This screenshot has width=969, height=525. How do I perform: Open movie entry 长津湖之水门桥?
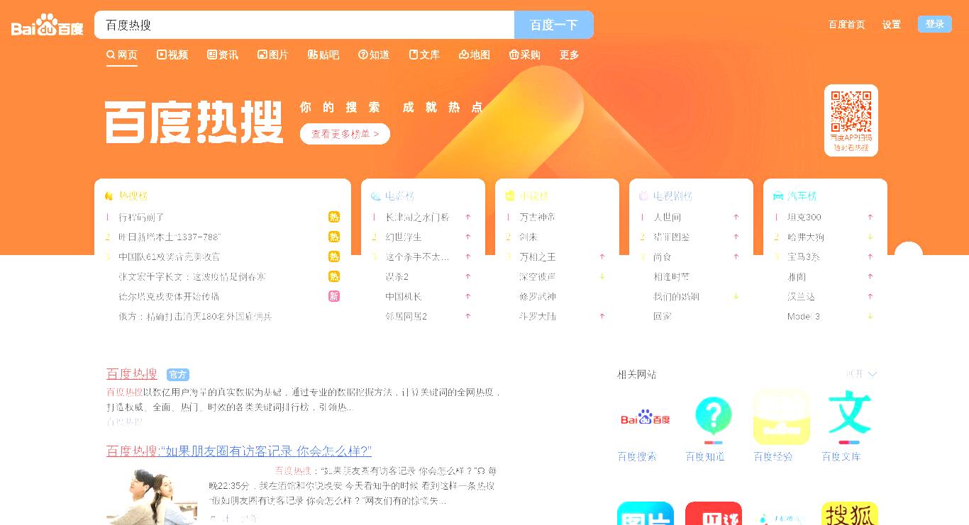[x=417, y=217]
